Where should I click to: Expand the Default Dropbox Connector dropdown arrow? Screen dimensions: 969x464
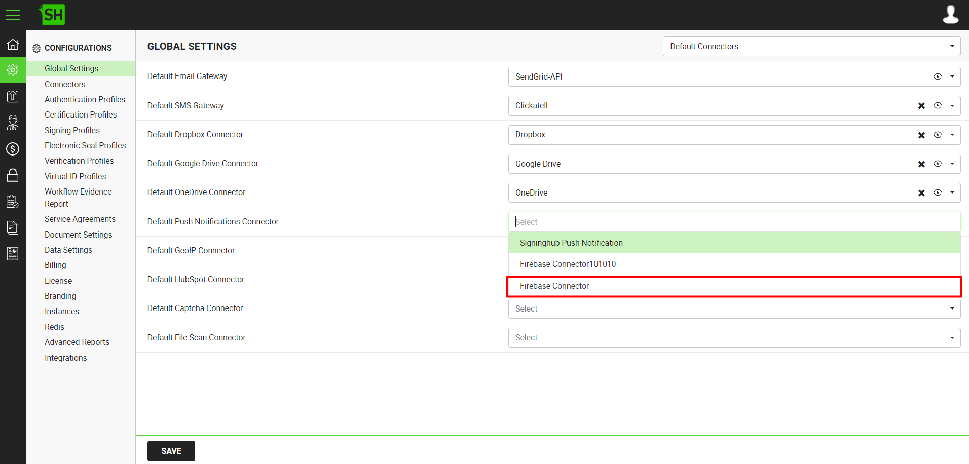point(952,135)
